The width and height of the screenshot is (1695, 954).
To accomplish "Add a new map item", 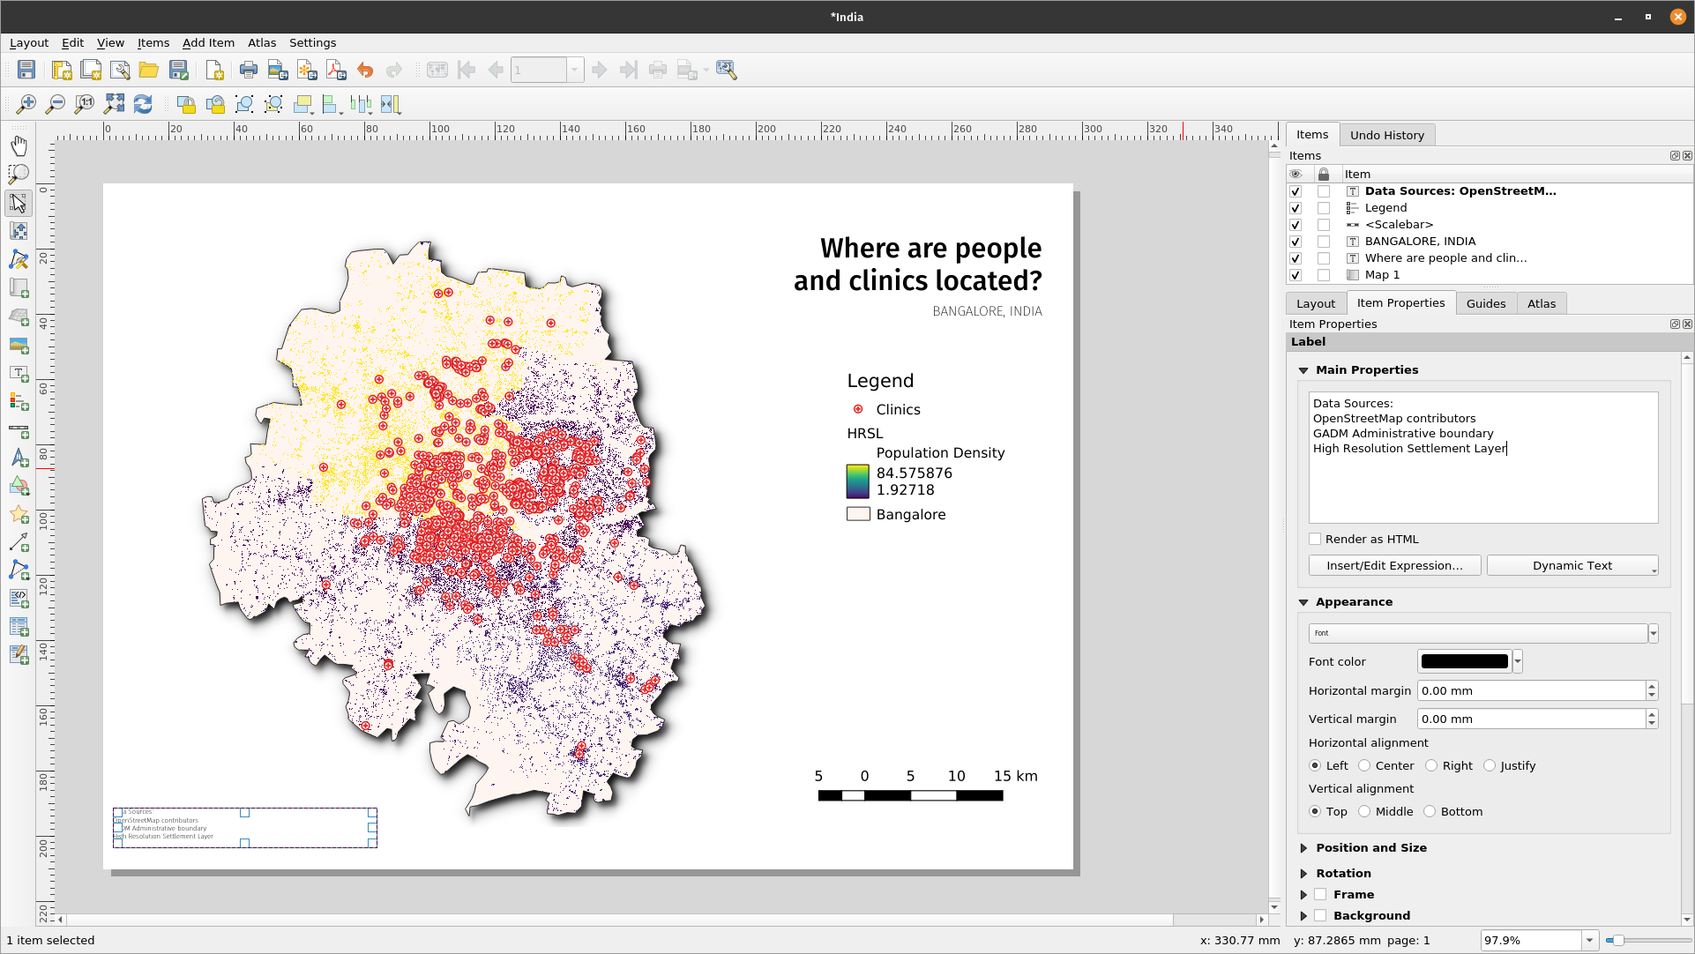I will (x=19, y=288).
